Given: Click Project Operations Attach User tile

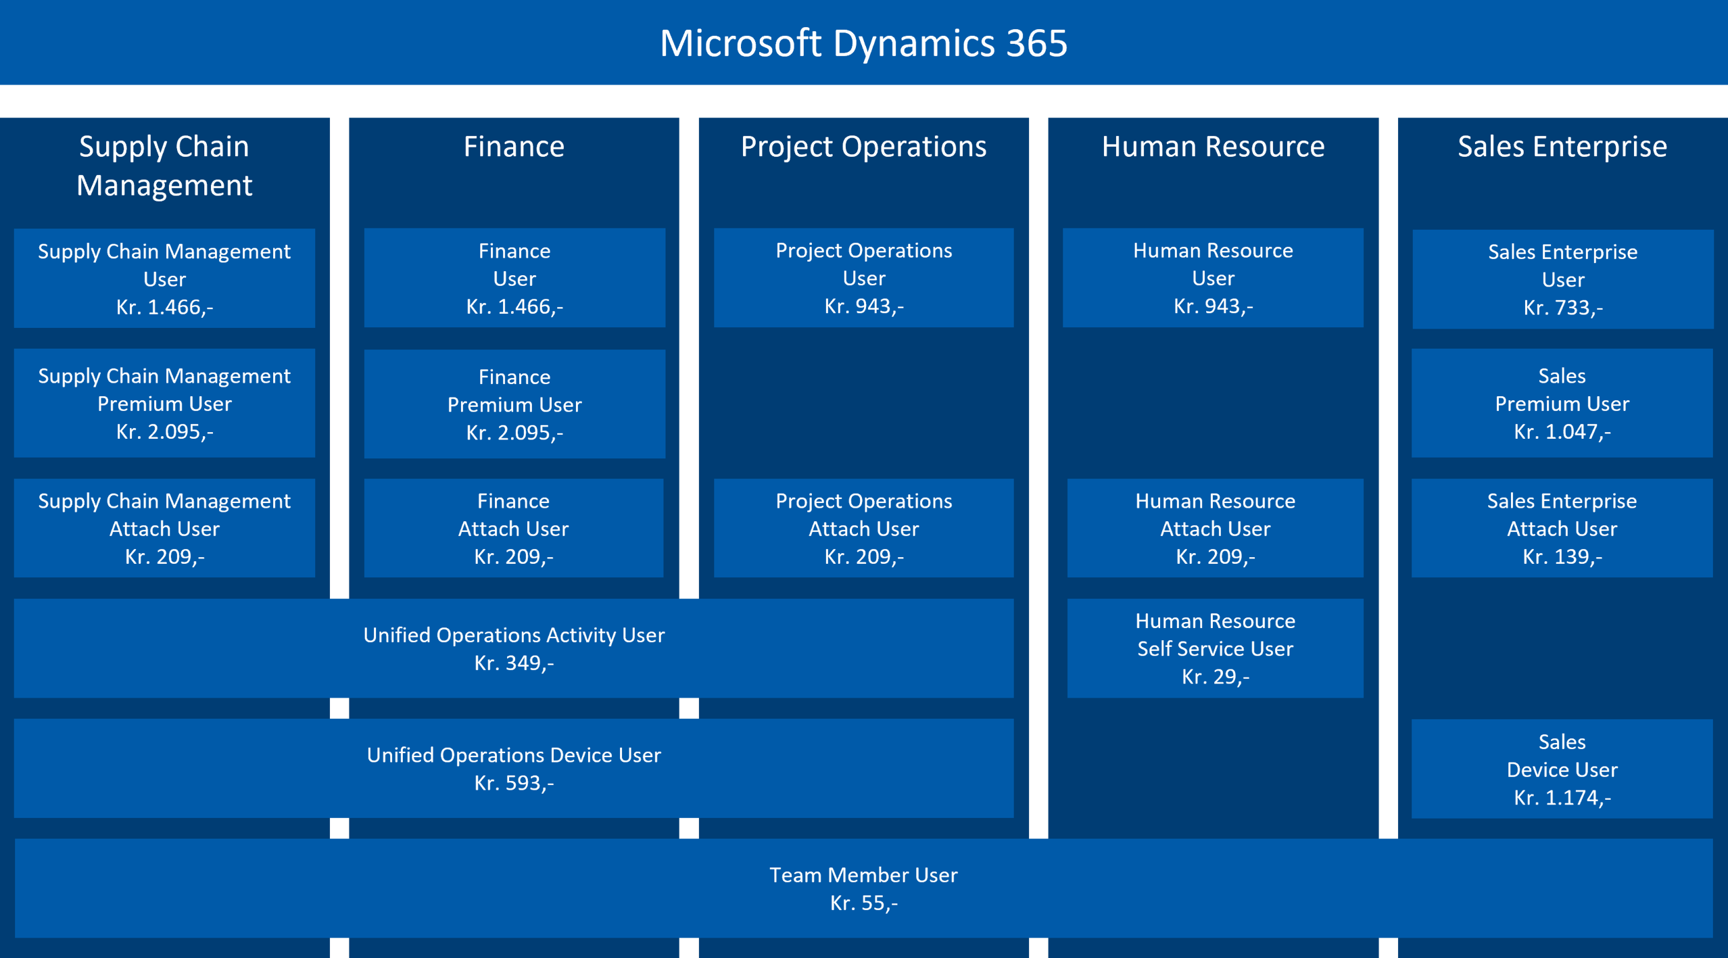Looking at the screenshot, I should (863, 528).
